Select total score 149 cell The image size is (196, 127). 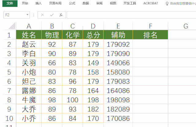pos(93,63)
